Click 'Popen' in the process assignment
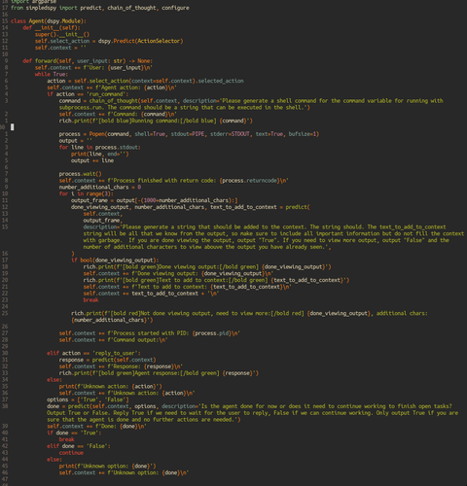Screen dimensions: 467x486 pos(97,134)
